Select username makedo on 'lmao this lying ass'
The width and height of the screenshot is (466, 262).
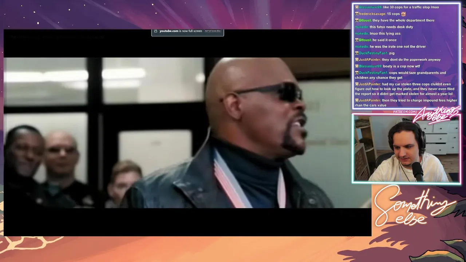(362, 33)
